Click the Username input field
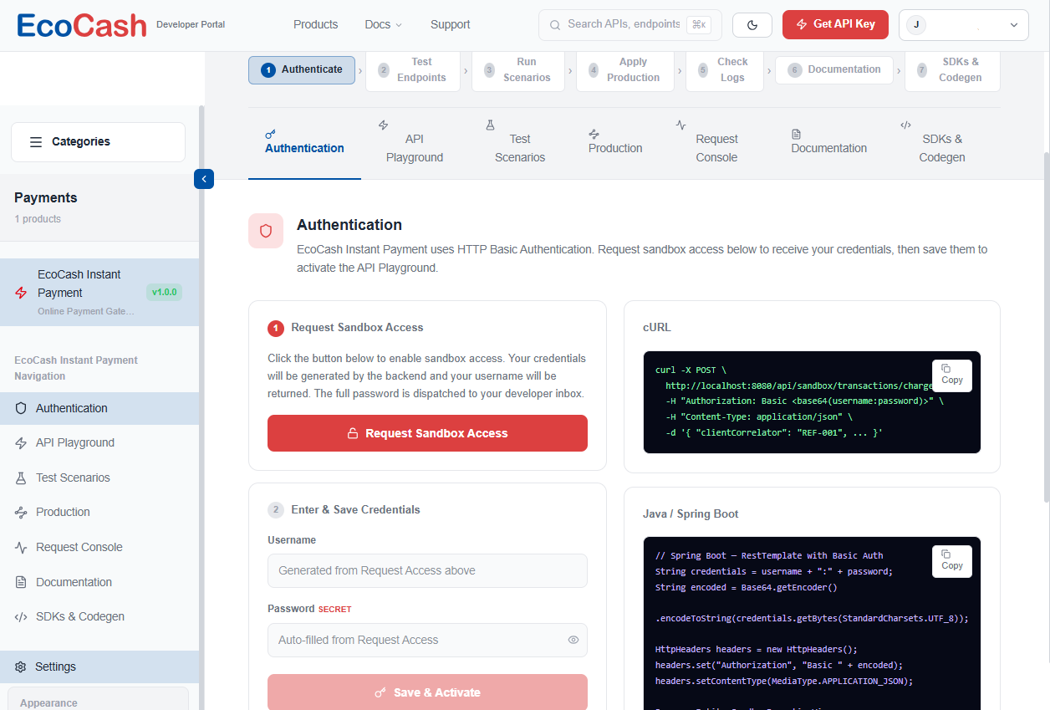Image resolution: width=1050 pixels, height=710 pixels. pos(427,570)
